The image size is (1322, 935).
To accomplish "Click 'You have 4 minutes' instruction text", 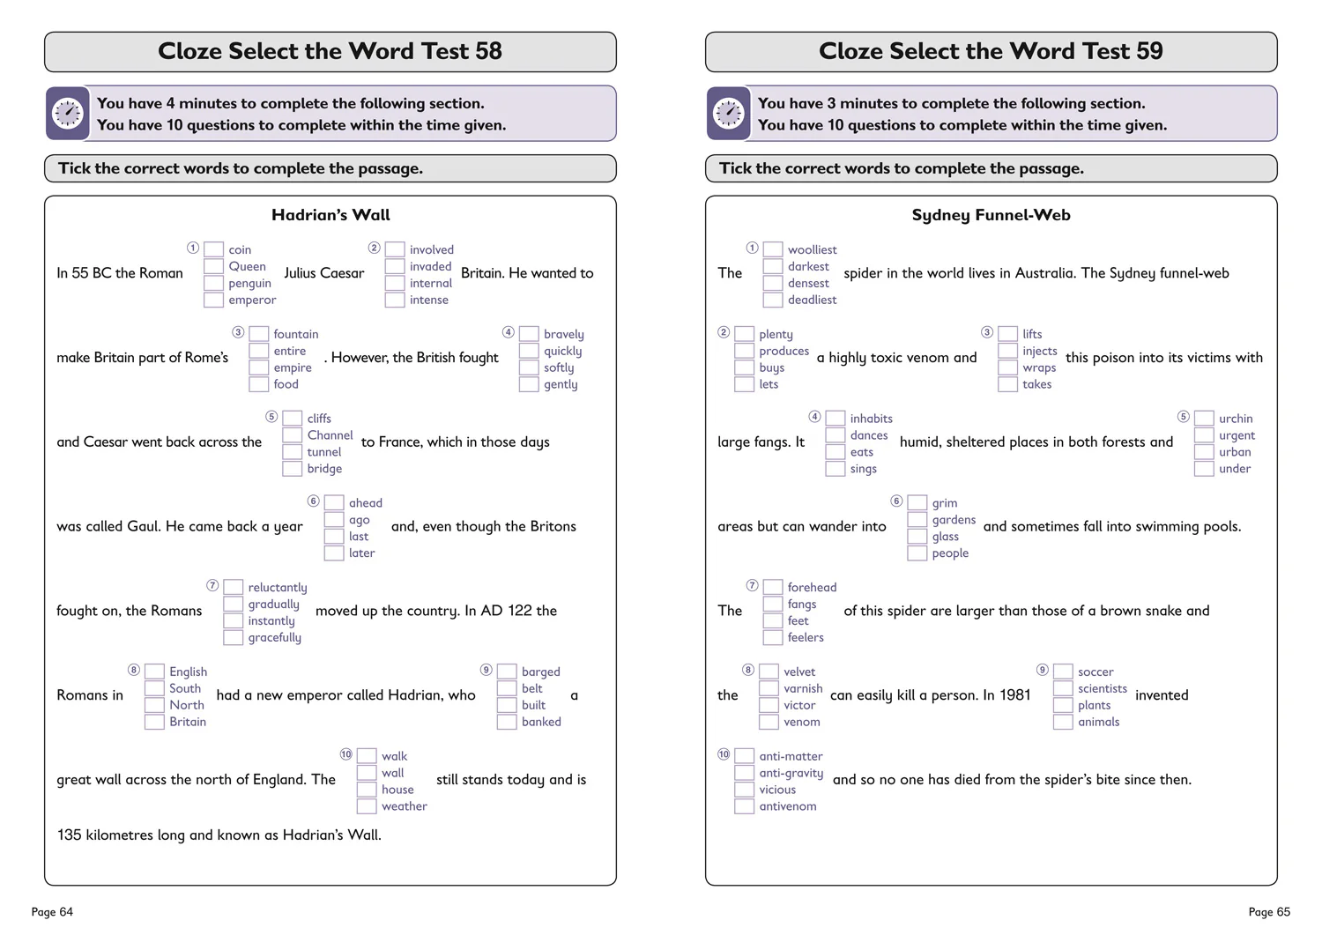I will click(x=291, y=104).
